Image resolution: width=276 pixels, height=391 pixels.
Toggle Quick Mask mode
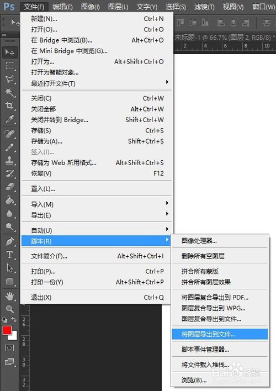[9, 348]
